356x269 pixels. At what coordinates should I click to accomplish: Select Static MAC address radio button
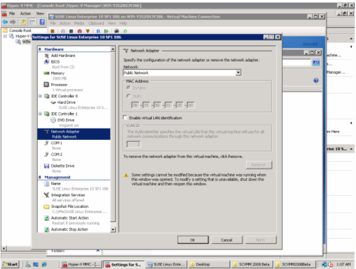click(128, 96)
